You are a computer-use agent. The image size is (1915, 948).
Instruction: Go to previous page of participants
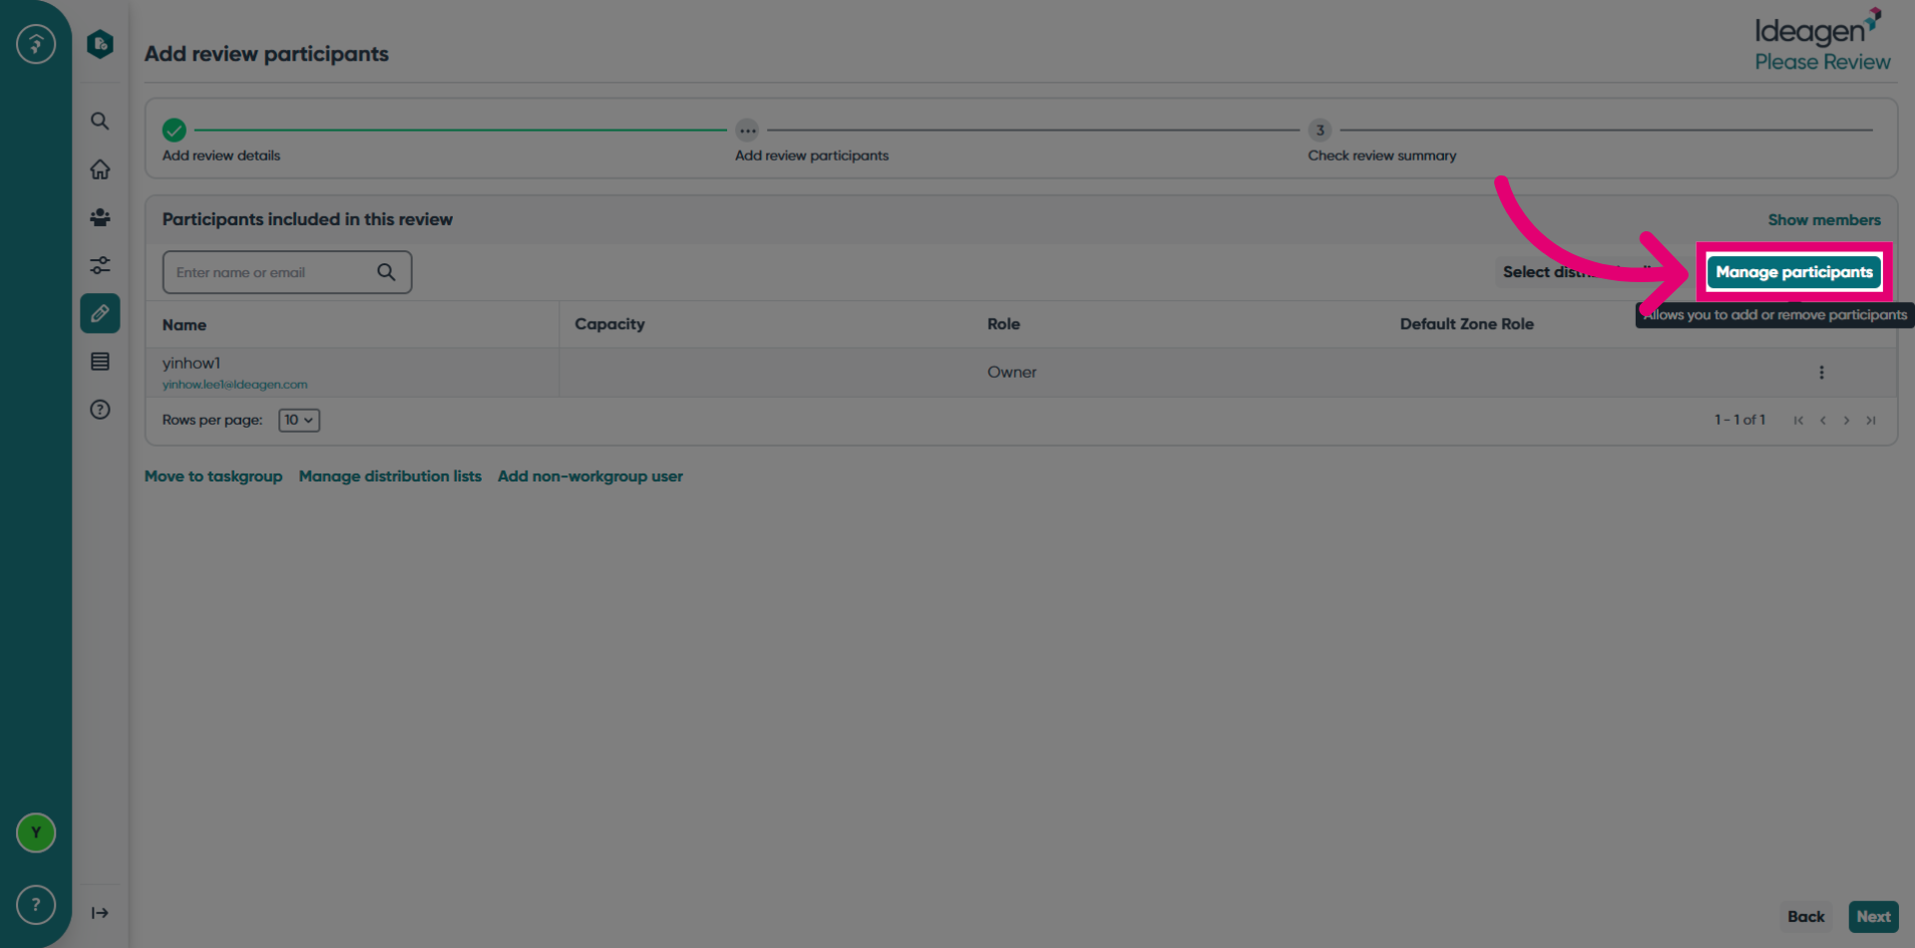point(1822,421)
